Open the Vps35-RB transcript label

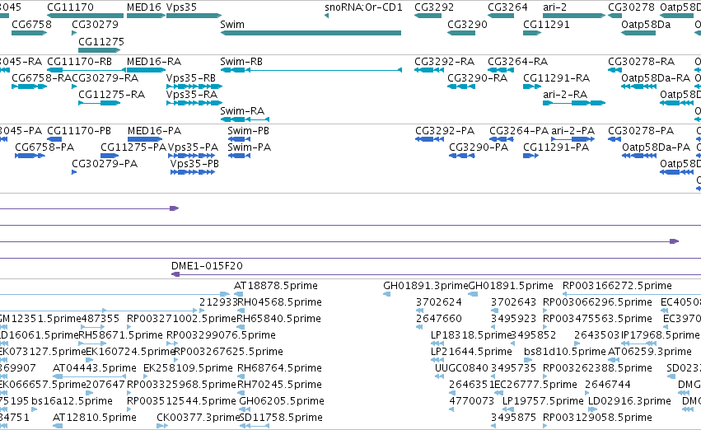pos(191,77)
